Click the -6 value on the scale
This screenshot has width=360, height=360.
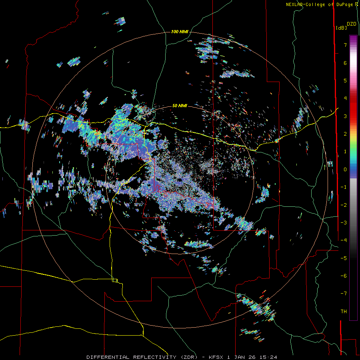[x=344, y=276]
